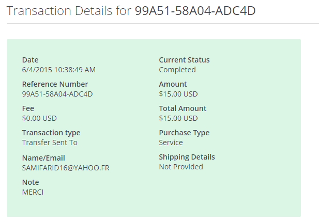Click the Transaction type label

[51, 133]
